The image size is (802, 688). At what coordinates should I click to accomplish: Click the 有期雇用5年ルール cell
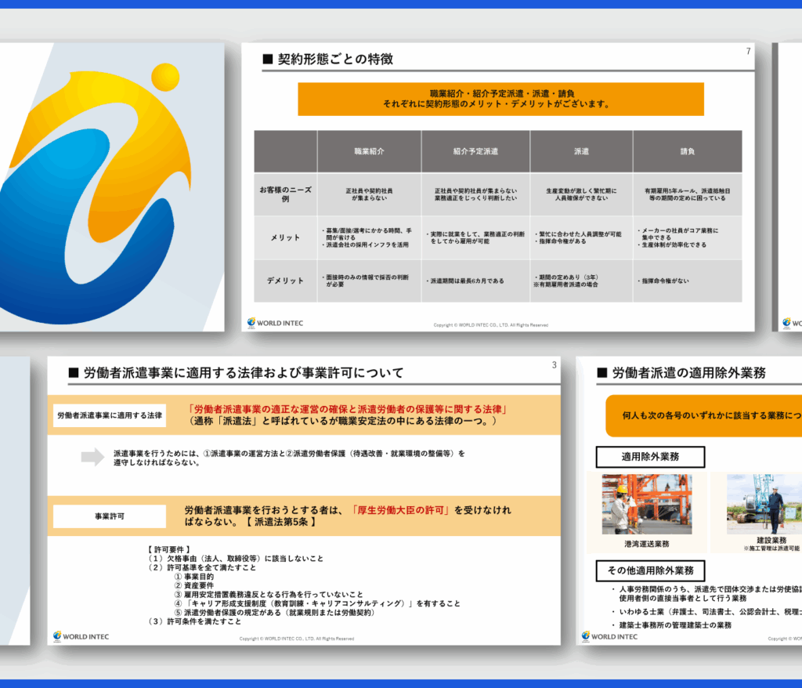coord(688,194)
